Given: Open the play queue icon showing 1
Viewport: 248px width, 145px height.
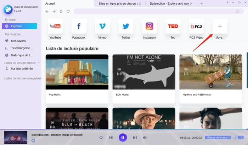Looking at the screenshot, I should click(x=239, y=138).
